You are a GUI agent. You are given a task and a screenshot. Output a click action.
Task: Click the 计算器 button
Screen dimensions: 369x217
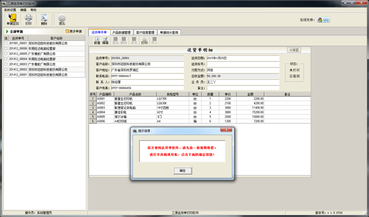pos(294,50)
